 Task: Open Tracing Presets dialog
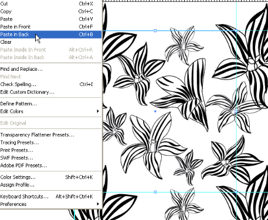pyautogui.click(x=50, y=143)
